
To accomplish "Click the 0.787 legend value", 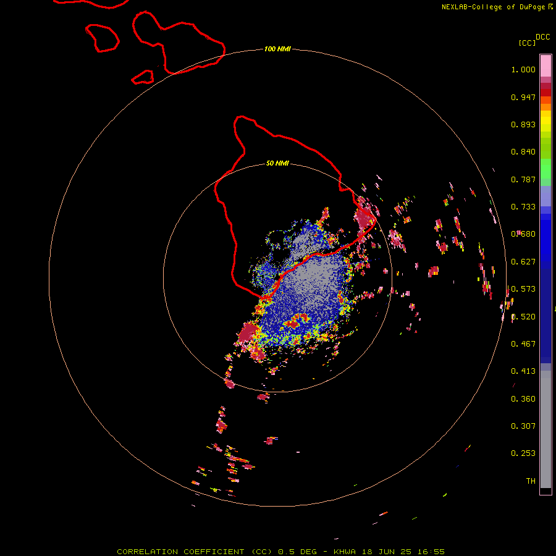I will click(x=523, y=179).
